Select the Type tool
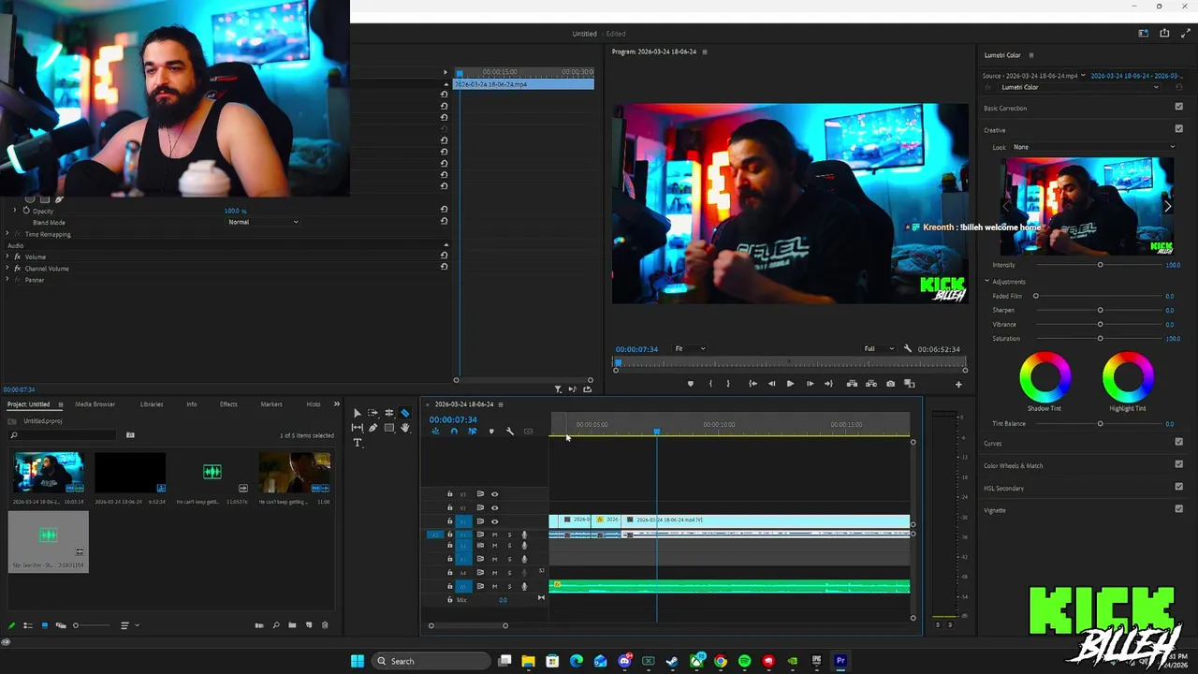Screen dimensions: 1198x674 (357, 443)
